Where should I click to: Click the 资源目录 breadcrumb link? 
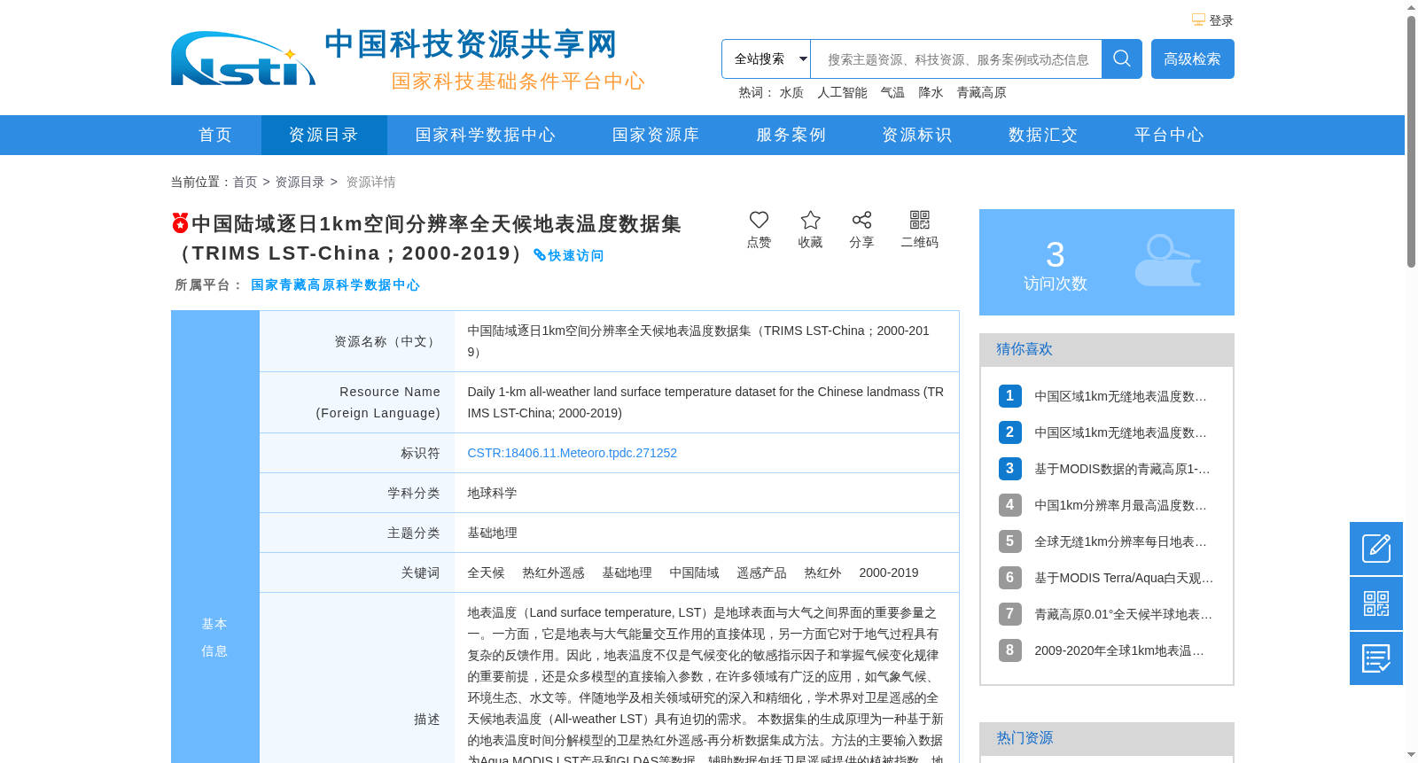tap(300, 182)
